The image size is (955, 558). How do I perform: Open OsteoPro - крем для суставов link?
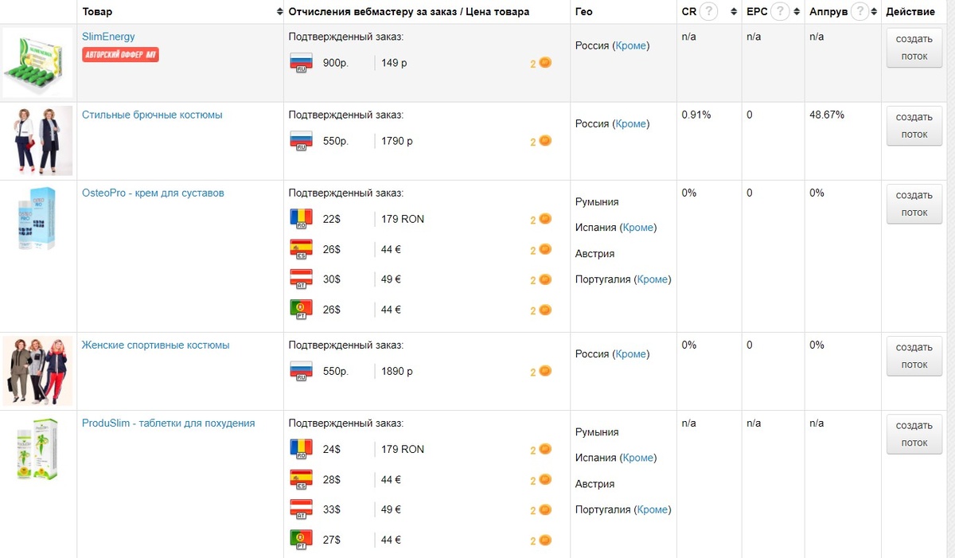[x=153, y=193]
